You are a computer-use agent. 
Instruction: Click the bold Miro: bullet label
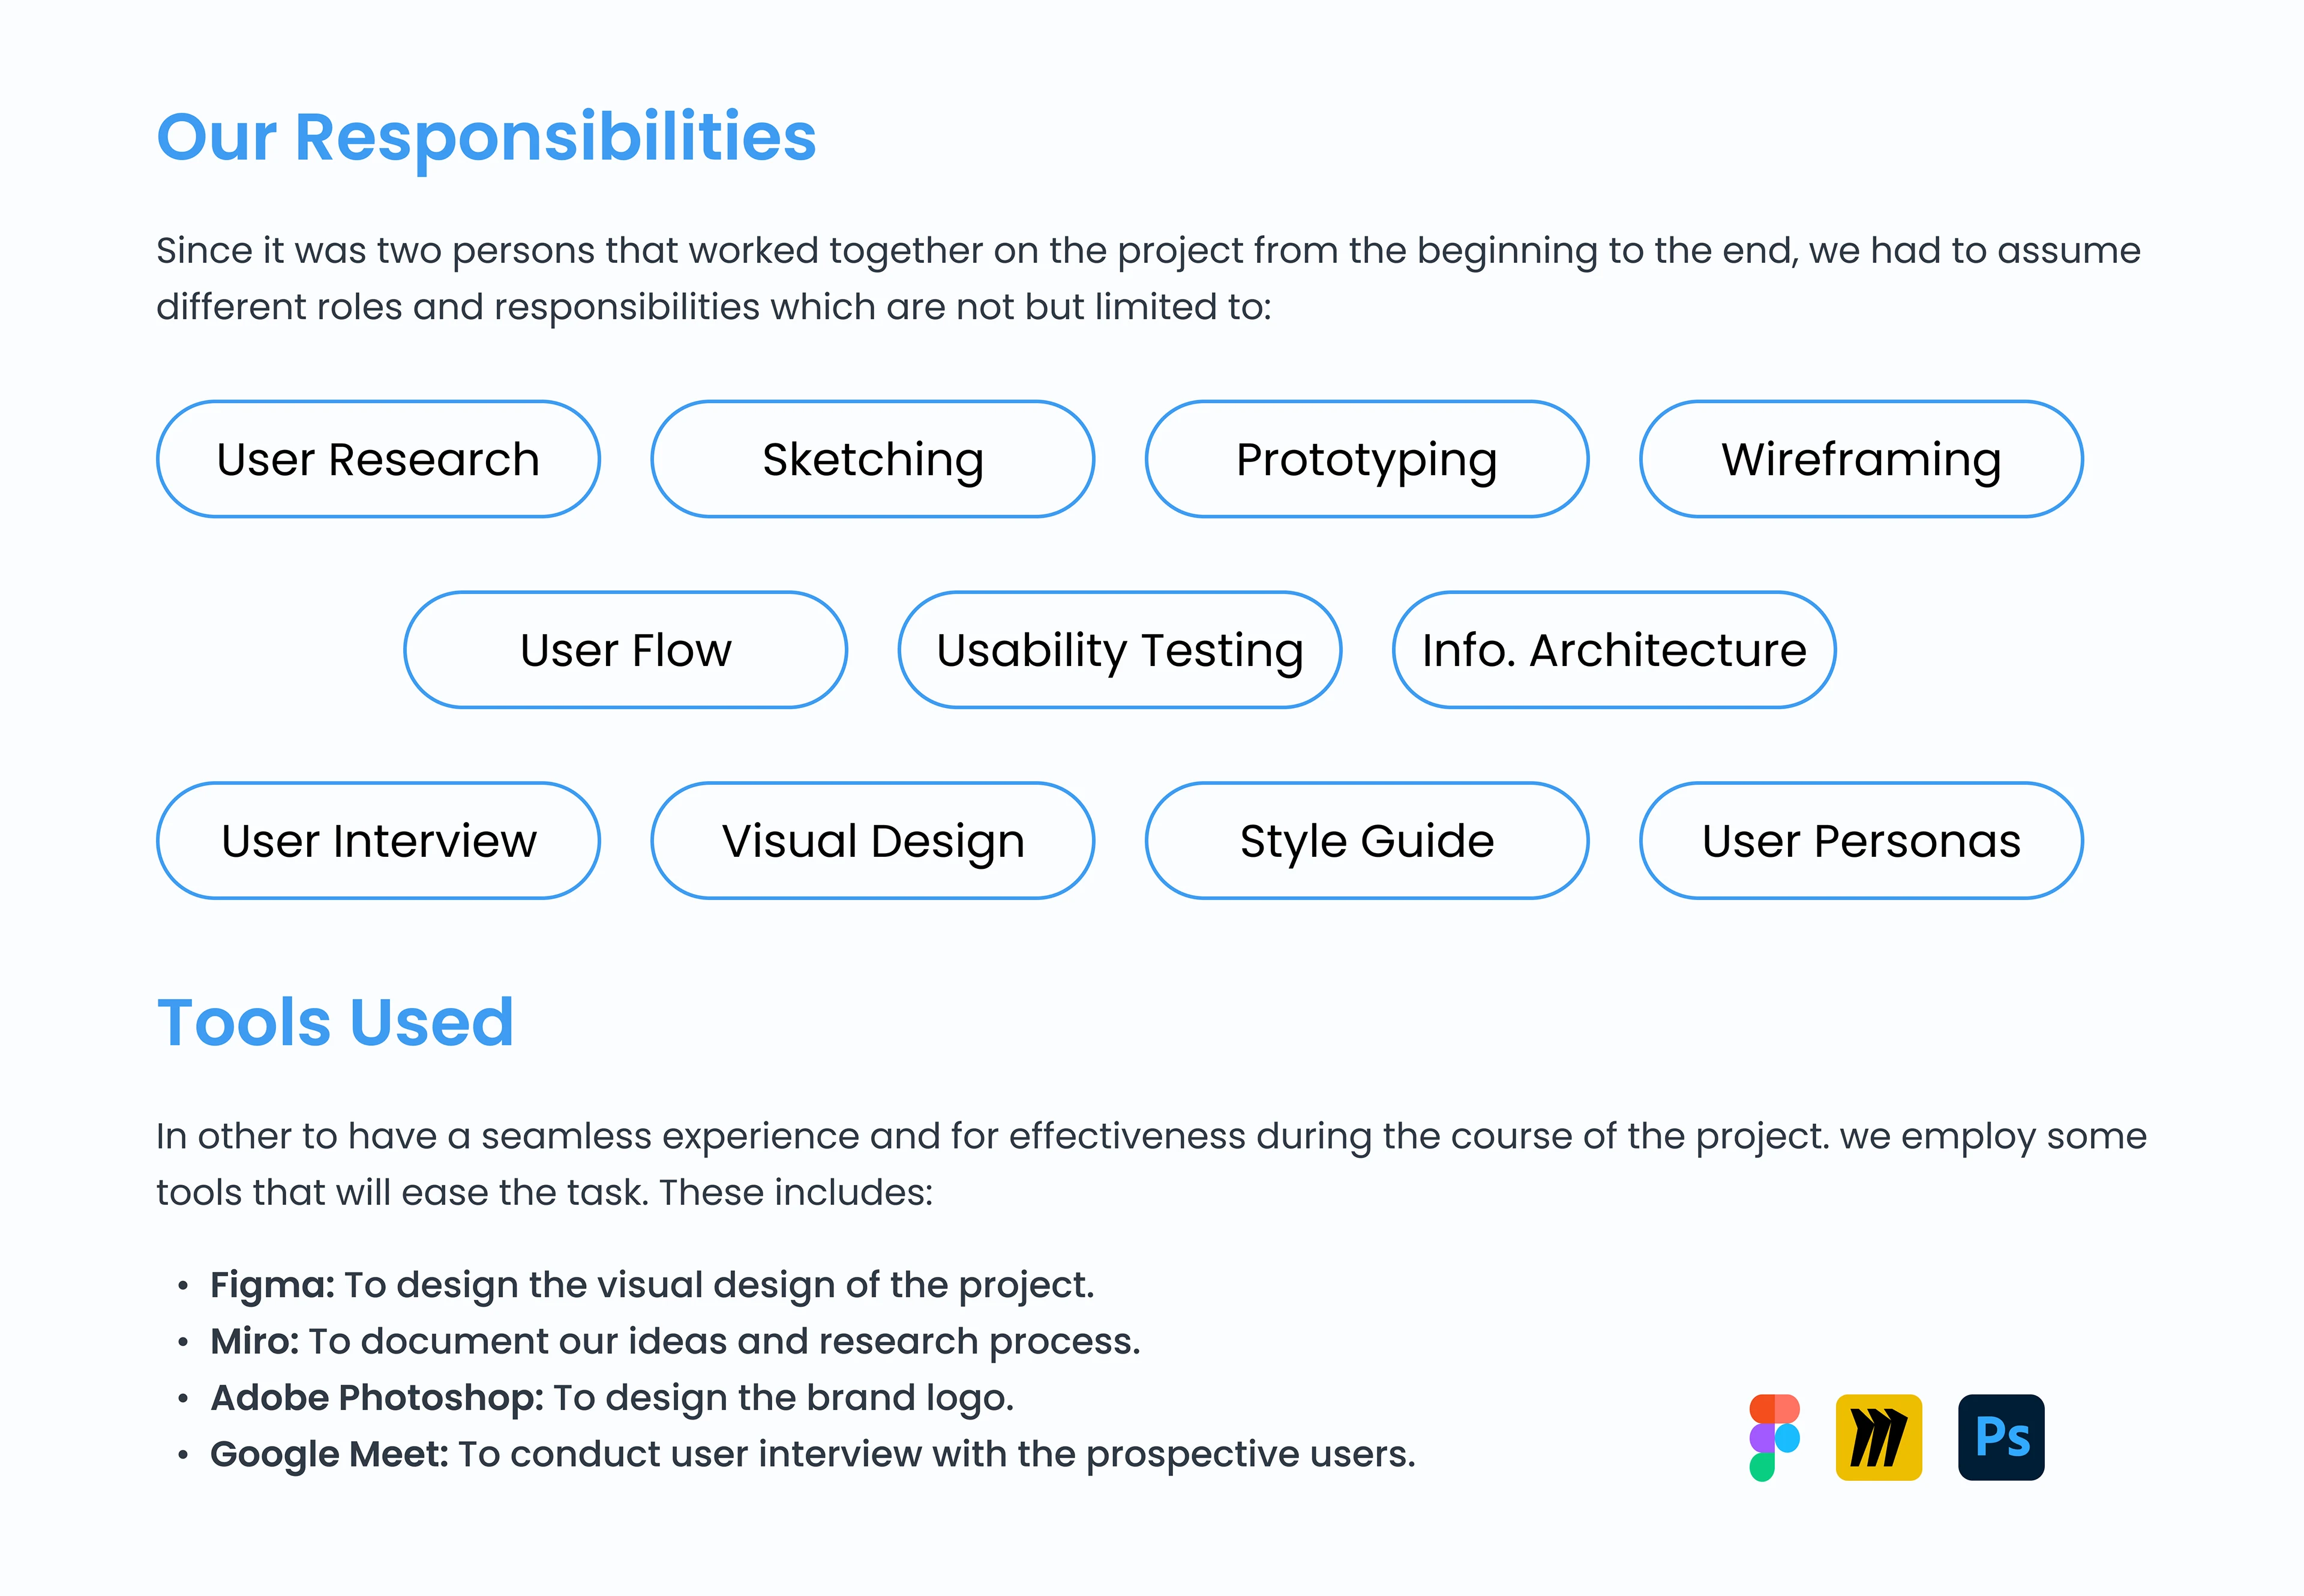coord(254,1342)
